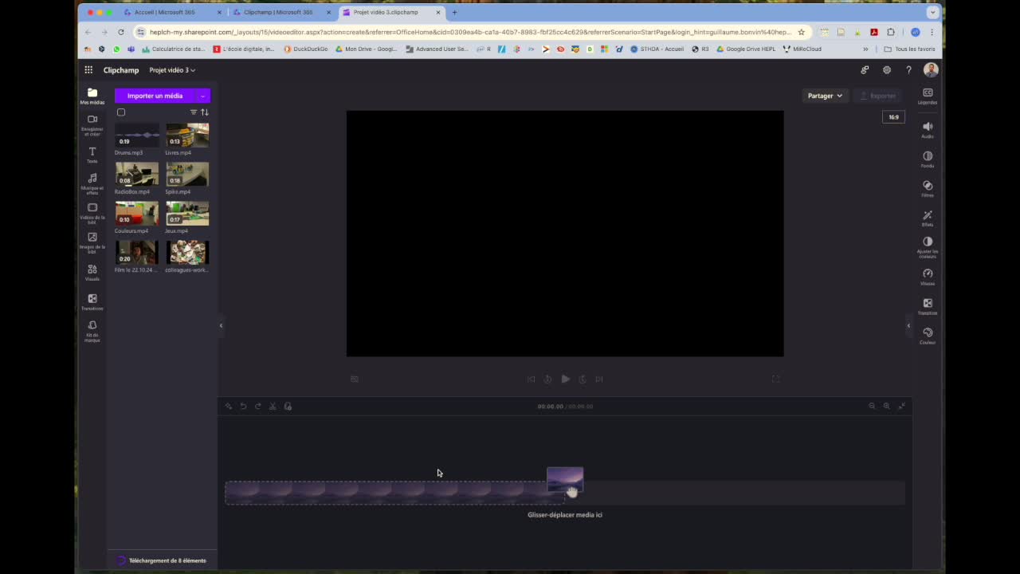Open the Partager dropdown

[x=824, y=96]
